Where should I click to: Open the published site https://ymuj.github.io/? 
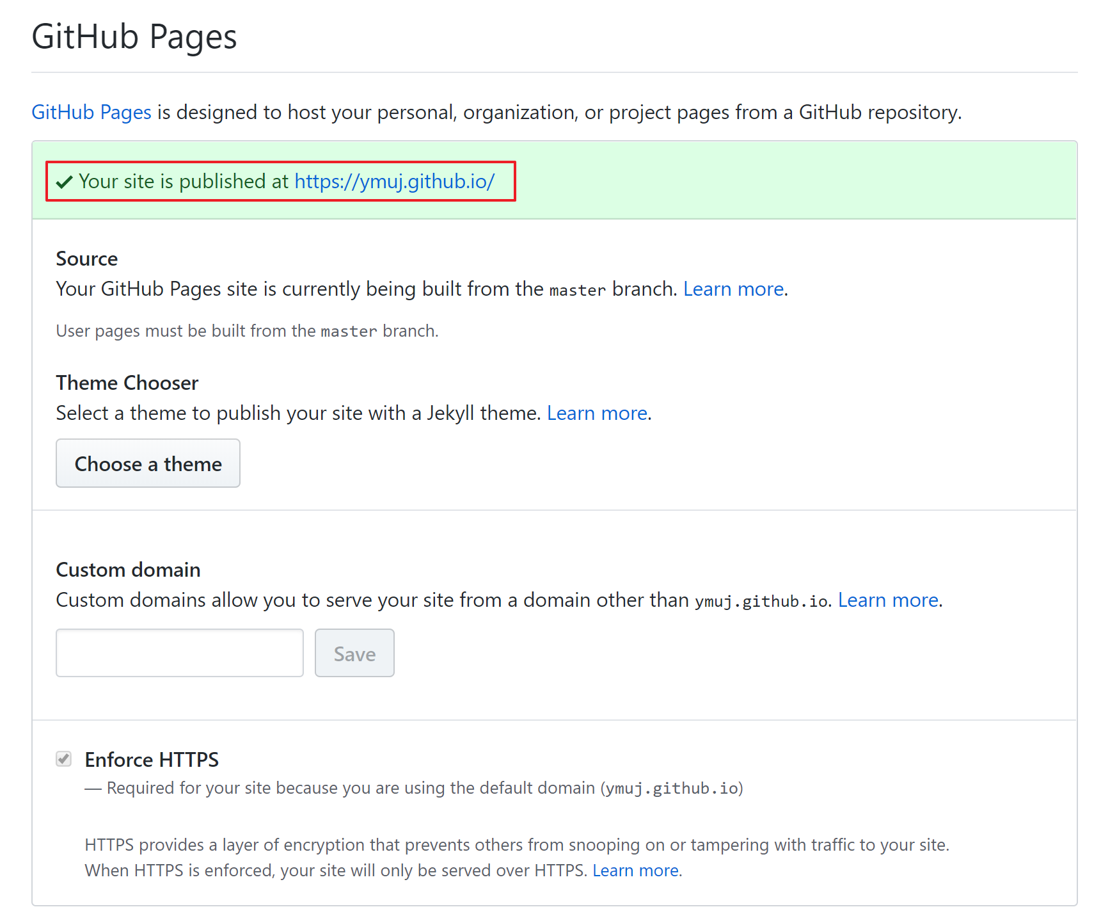[x=394, y=182]
